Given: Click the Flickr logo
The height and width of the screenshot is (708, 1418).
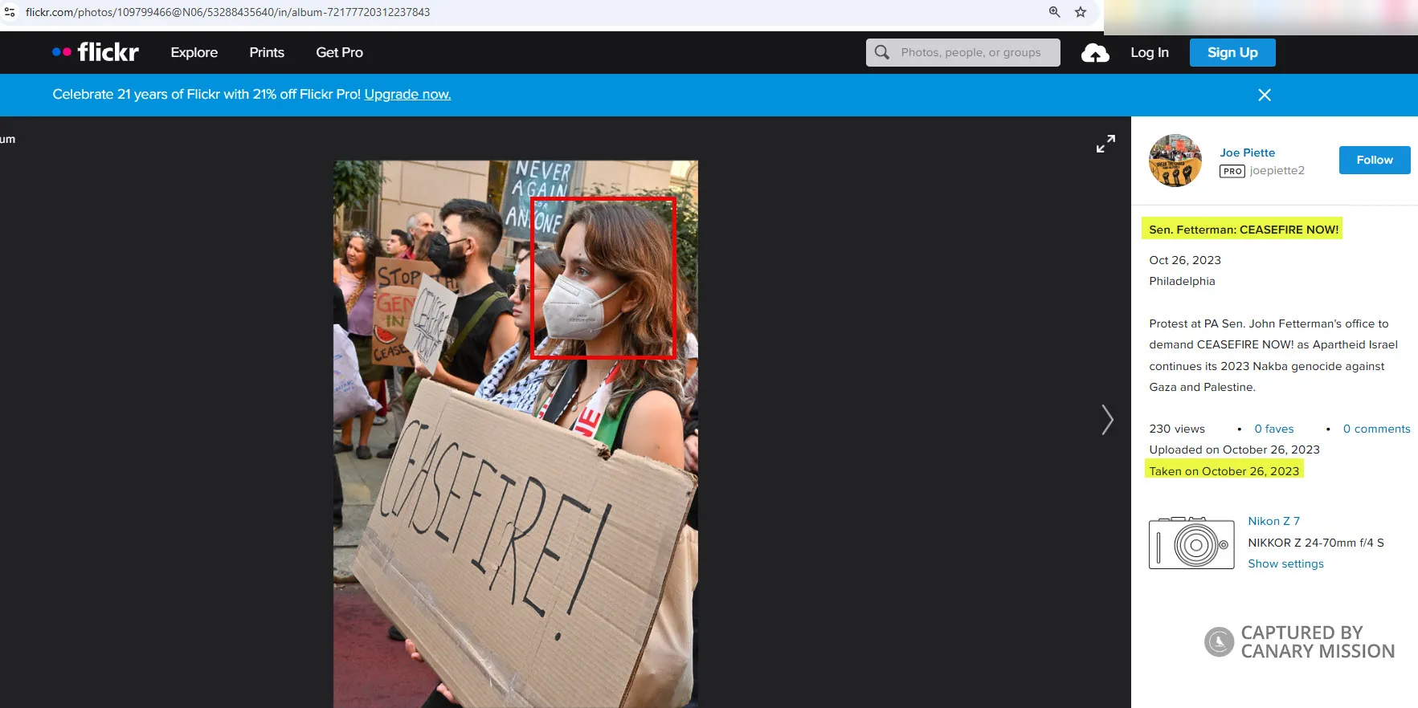Looking at the screenshot, I should [96, 52].
